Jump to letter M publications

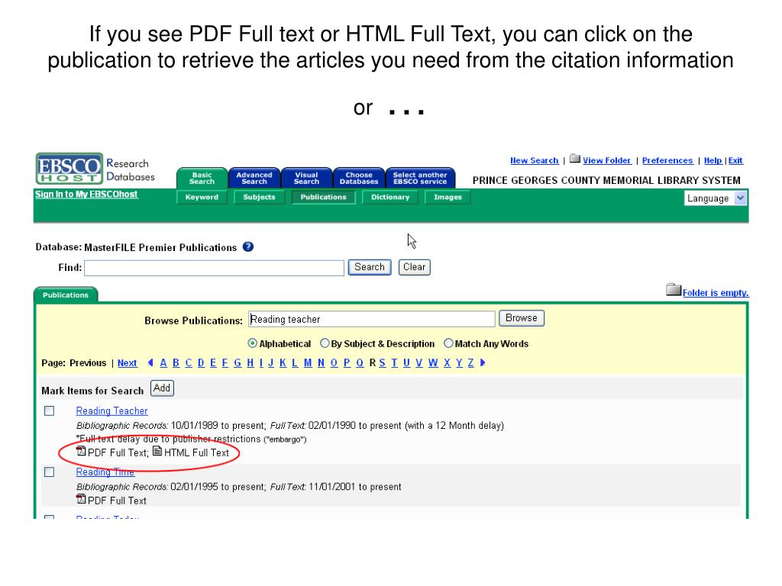[308, 362]
